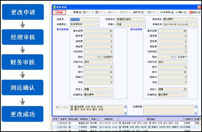The height and width of the screenshot is (132, 202).
Task: Open 付款方式 dropdown in 更改后数据
Action: tap(185, 62)
